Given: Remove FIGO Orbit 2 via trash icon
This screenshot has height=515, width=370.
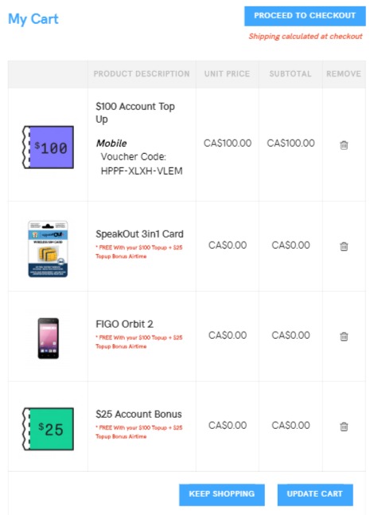Looking at the screenshot, I should pyautogui.click(x=344, y=336).
